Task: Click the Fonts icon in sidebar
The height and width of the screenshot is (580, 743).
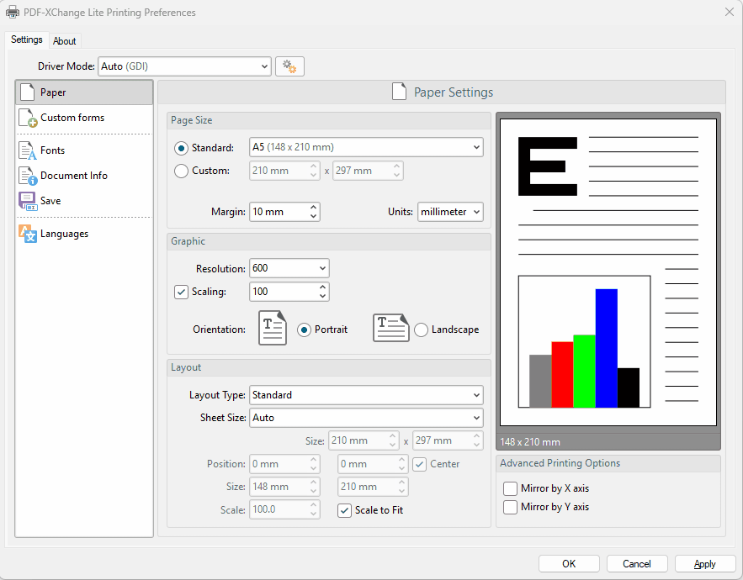Action: point(27,150)
